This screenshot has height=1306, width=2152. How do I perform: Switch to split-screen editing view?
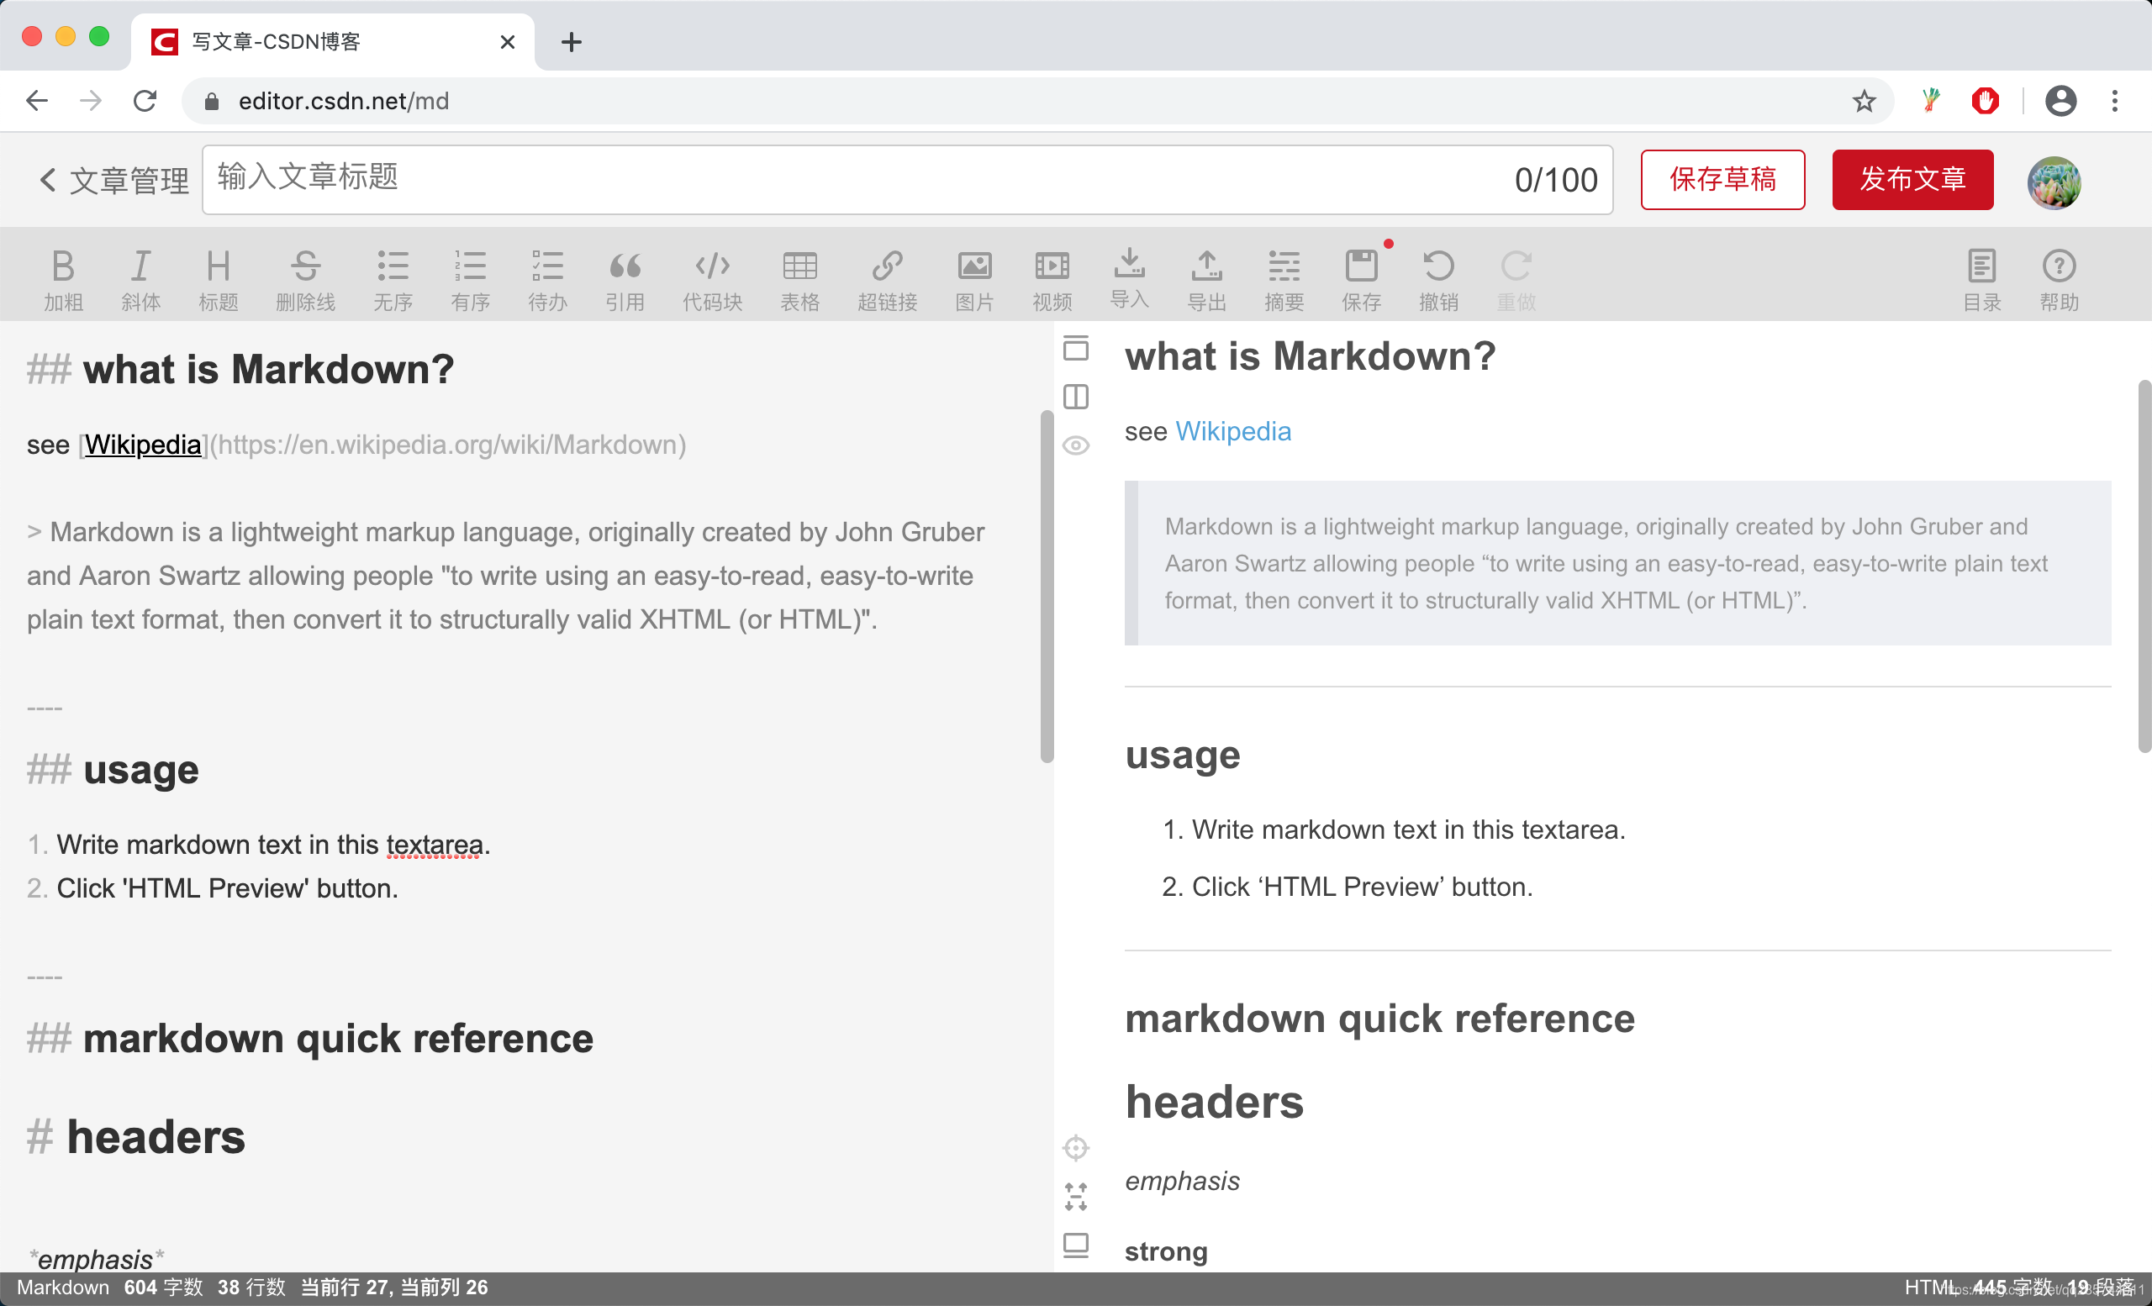point(1076,398)
